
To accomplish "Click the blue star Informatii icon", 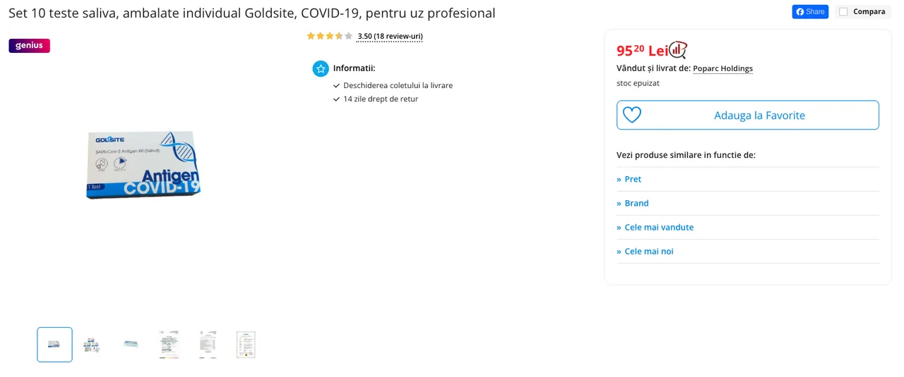I will click(x=321, y=68).
